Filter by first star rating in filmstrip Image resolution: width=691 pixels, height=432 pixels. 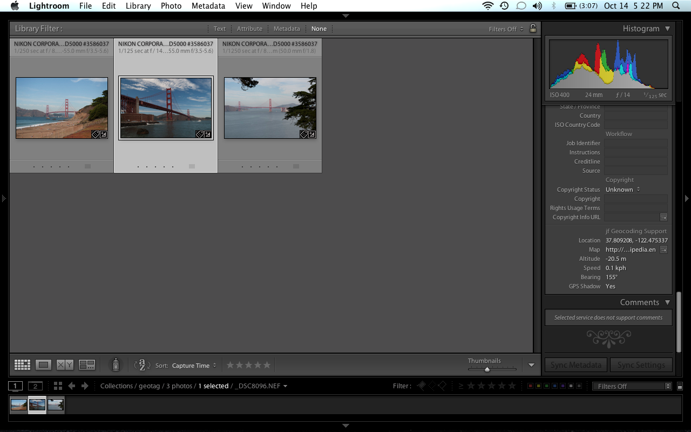tap(471, 386)
